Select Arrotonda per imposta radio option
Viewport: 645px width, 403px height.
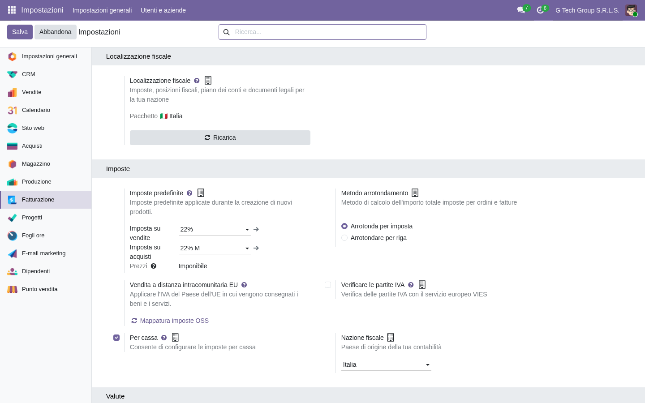[344, 226]
